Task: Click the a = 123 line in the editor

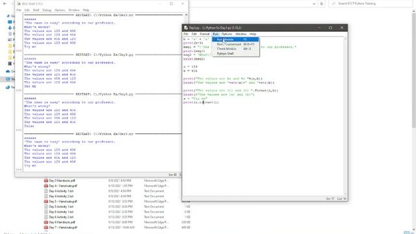Action: click(x=190, y=67)
